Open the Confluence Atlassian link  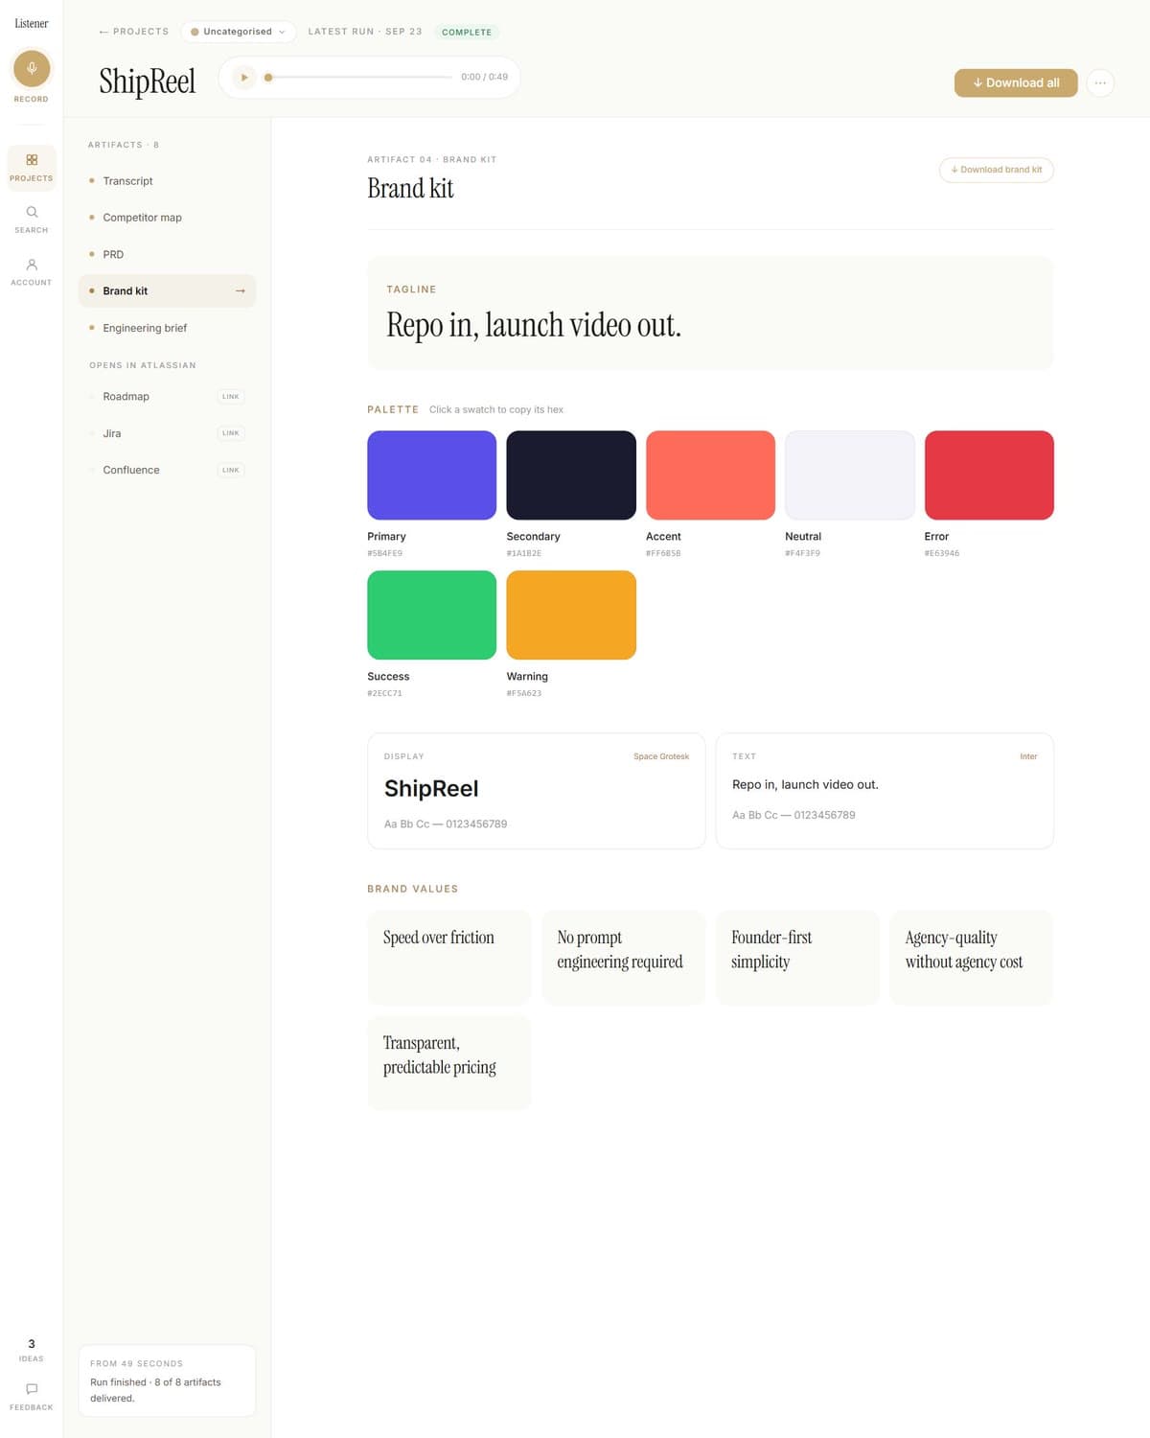pyautogui.click(x=167, y=470)
